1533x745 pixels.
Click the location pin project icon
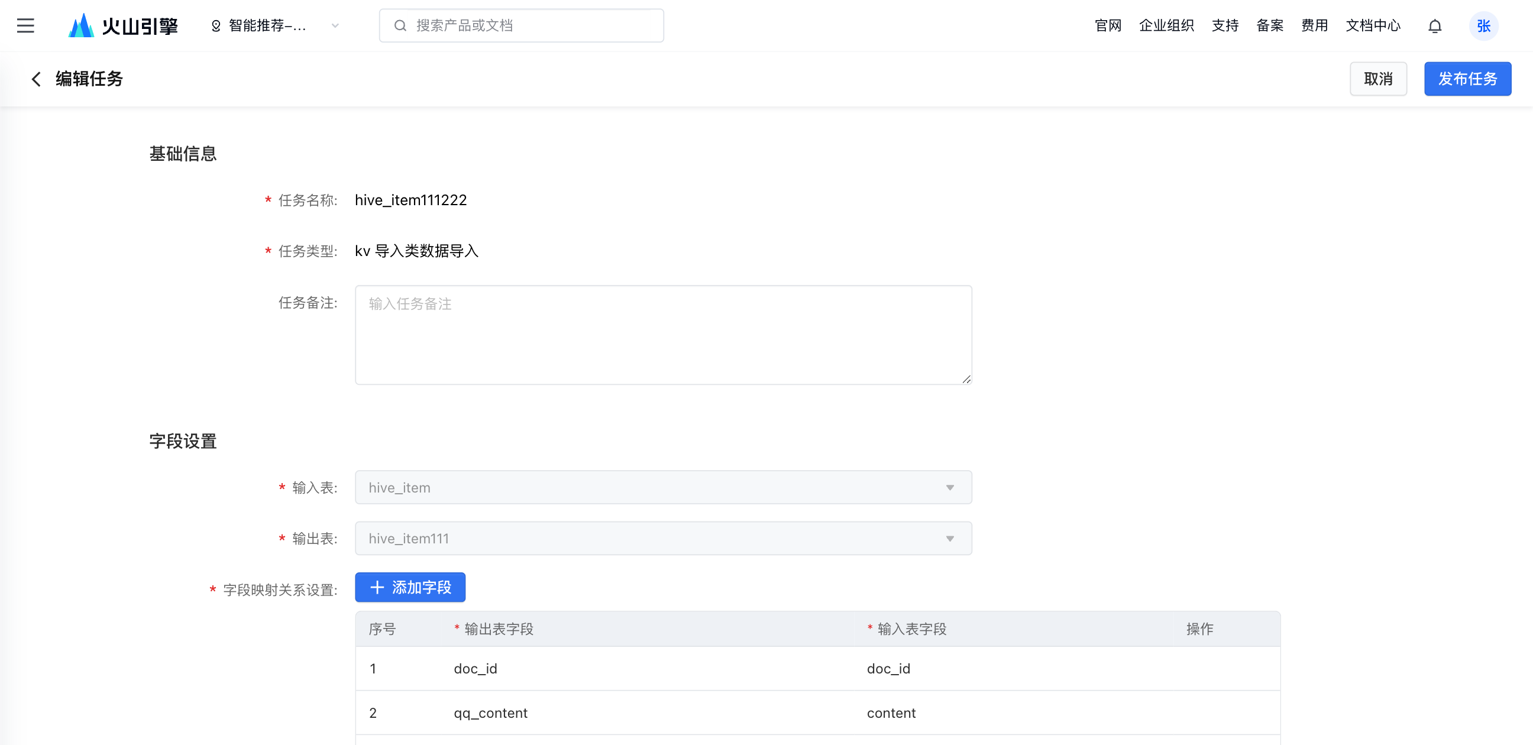tap(216, 25)
